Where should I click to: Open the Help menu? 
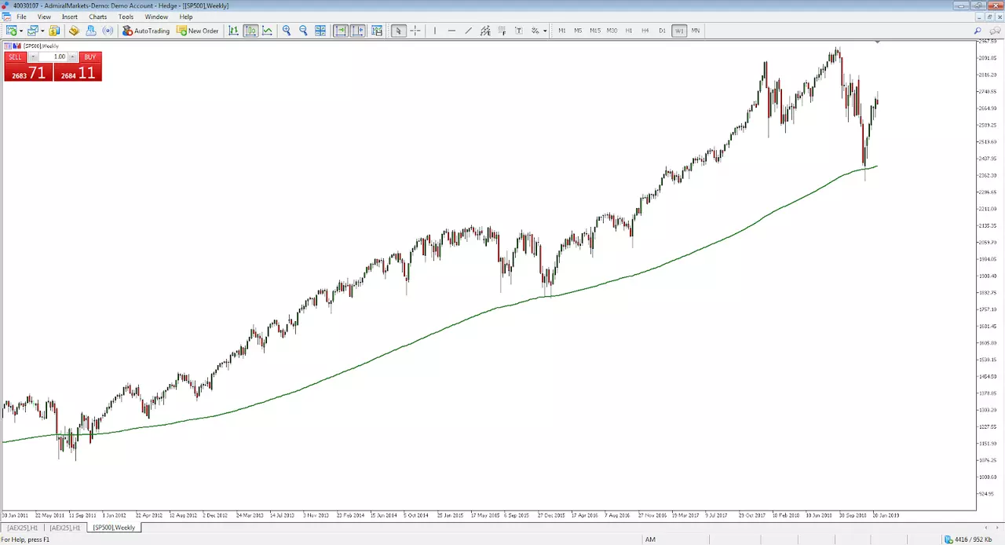point(186,16)
